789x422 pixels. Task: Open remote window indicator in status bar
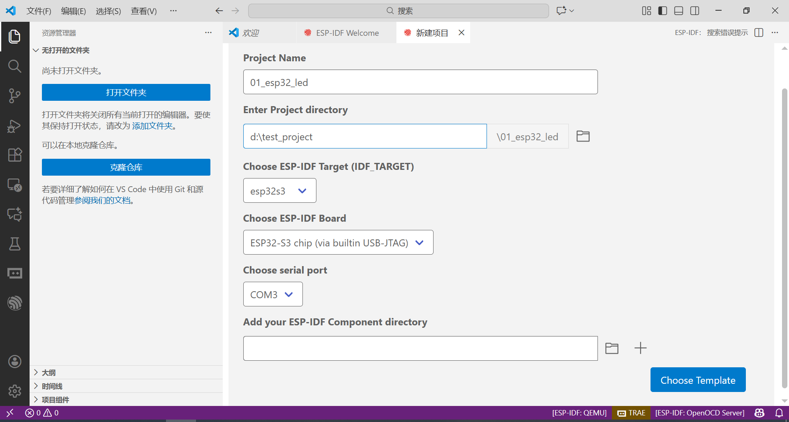tap(10, 413)
